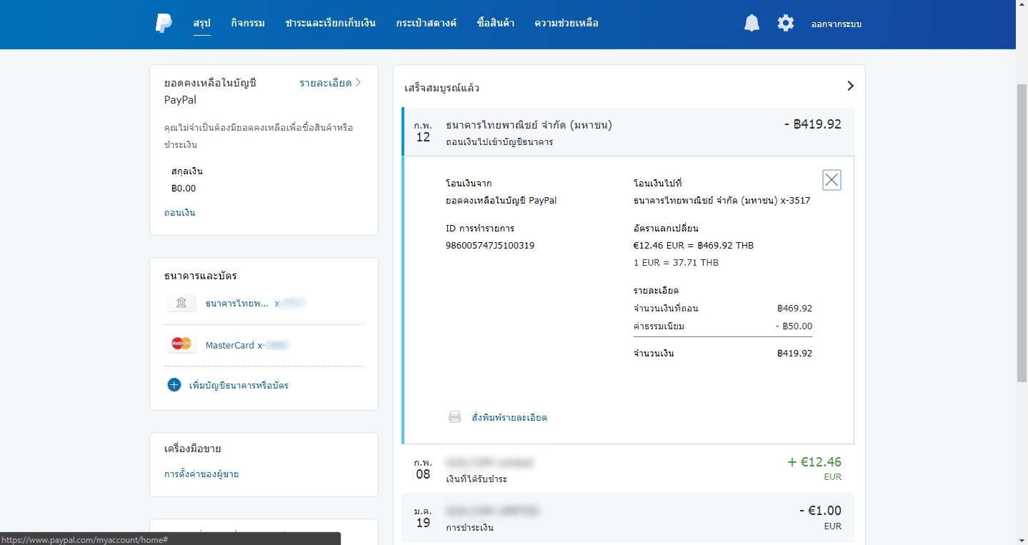Click the เสร็จสมบูรณ์แล้ว heading

(x=441, y=88)
